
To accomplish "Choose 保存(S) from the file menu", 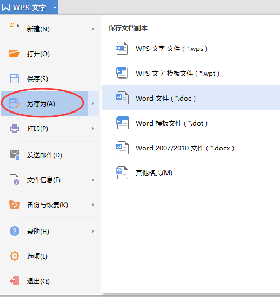I will coord(50,78).
